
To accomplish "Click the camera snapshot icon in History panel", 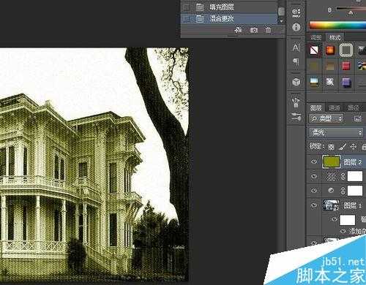I will click(x=254, y=30).
